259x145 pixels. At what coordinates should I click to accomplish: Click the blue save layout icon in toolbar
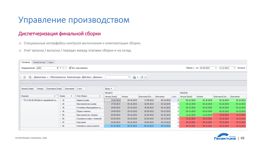click(x=134, y=77)
